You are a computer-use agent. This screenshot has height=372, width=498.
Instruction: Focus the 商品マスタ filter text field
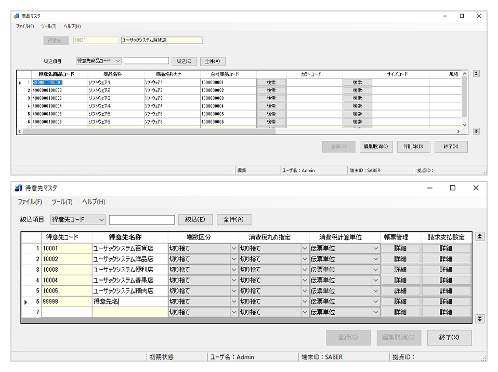click(x=146, y=61)
